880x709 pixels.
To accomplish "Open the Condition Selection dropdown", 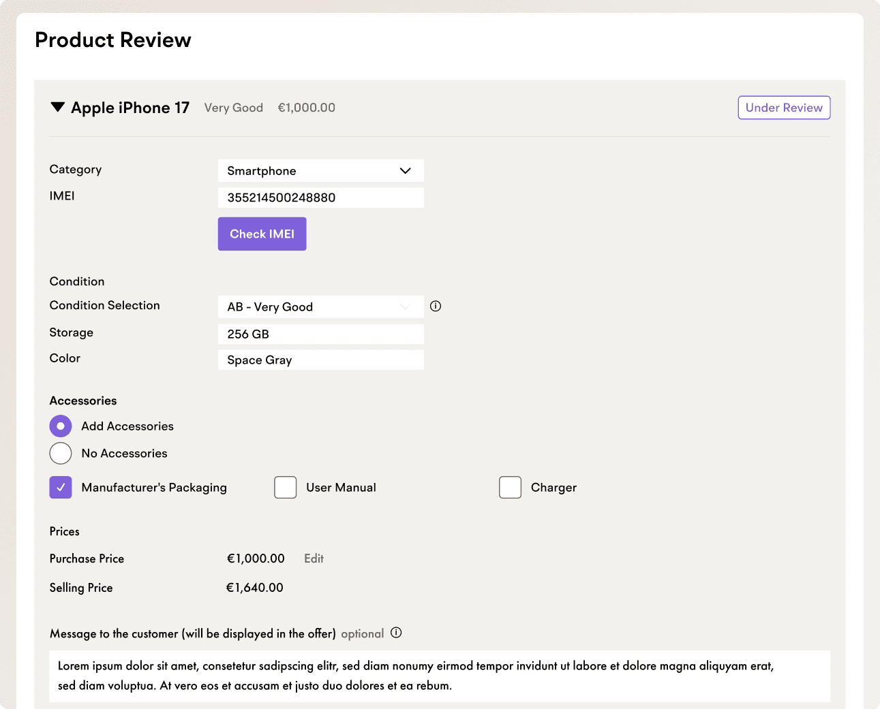I will click(x=320, y=307).
